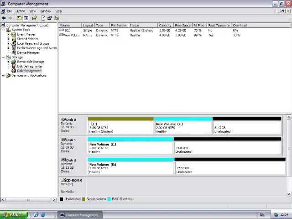
Task: Expand the Removable Storage tree node
Action: (x=8, y=62)
